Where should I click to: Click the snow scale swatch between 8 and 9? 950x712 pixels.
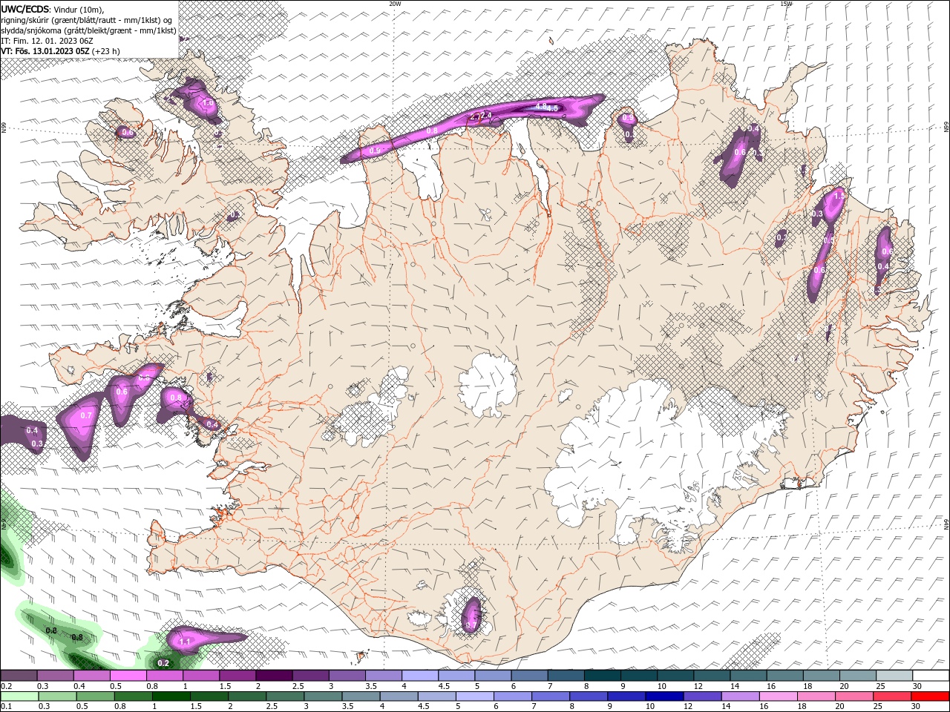pyautogui.click(x=601, y=676)
